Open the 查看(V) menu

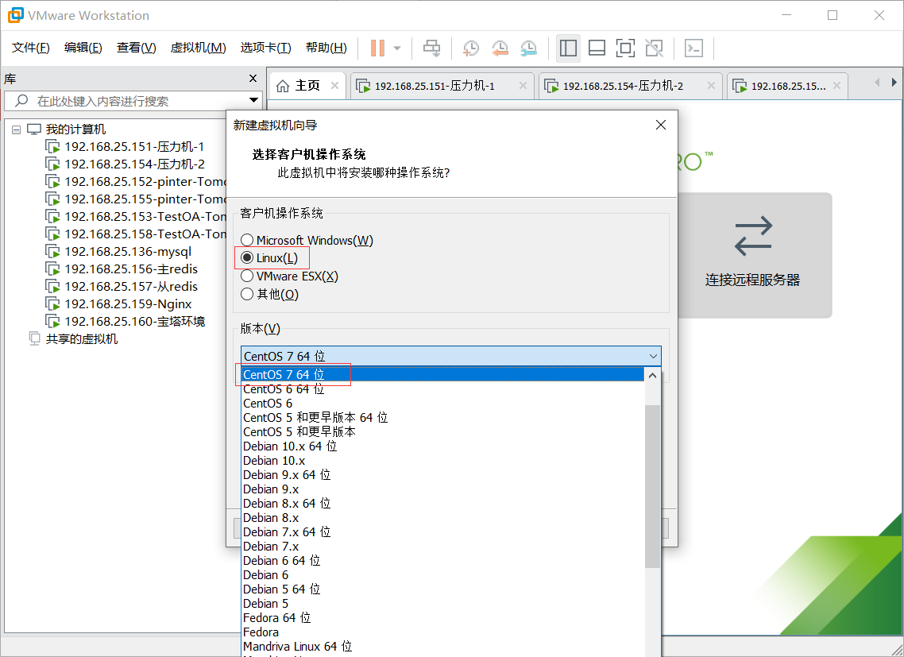click(x=136, y=48)
